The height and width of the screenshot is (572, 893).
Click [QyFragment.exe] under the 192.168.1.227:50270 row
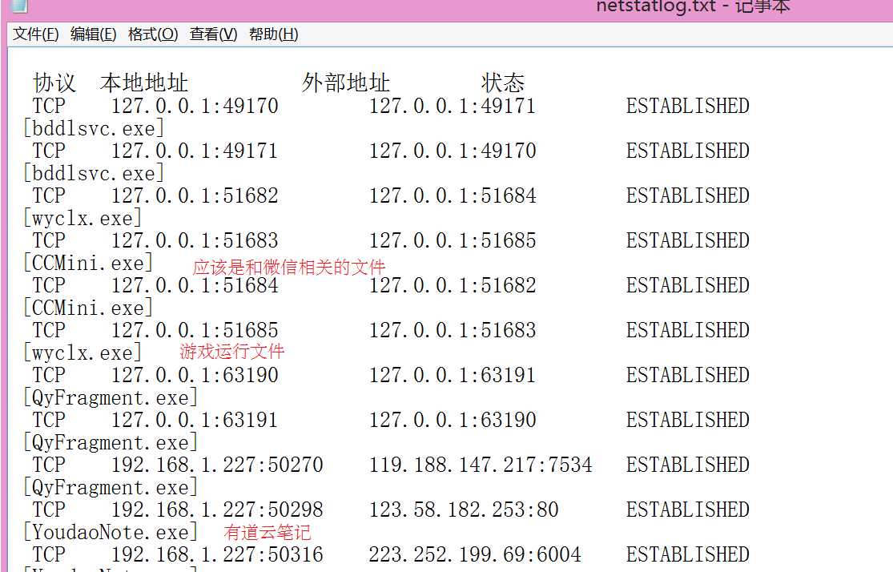tap(110, 488)
